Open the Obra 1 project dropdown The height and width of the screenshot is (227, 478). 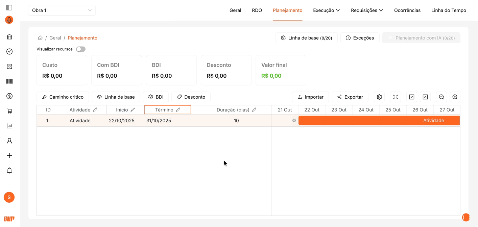click(x=62, y=10)
